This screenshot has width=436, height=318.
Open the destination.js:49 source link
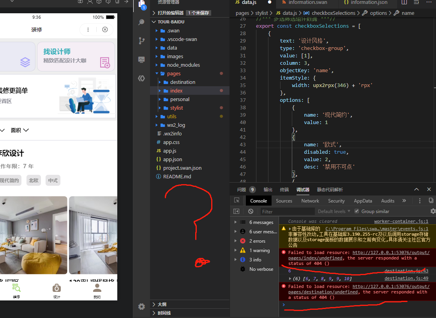(x=406, y=278)
